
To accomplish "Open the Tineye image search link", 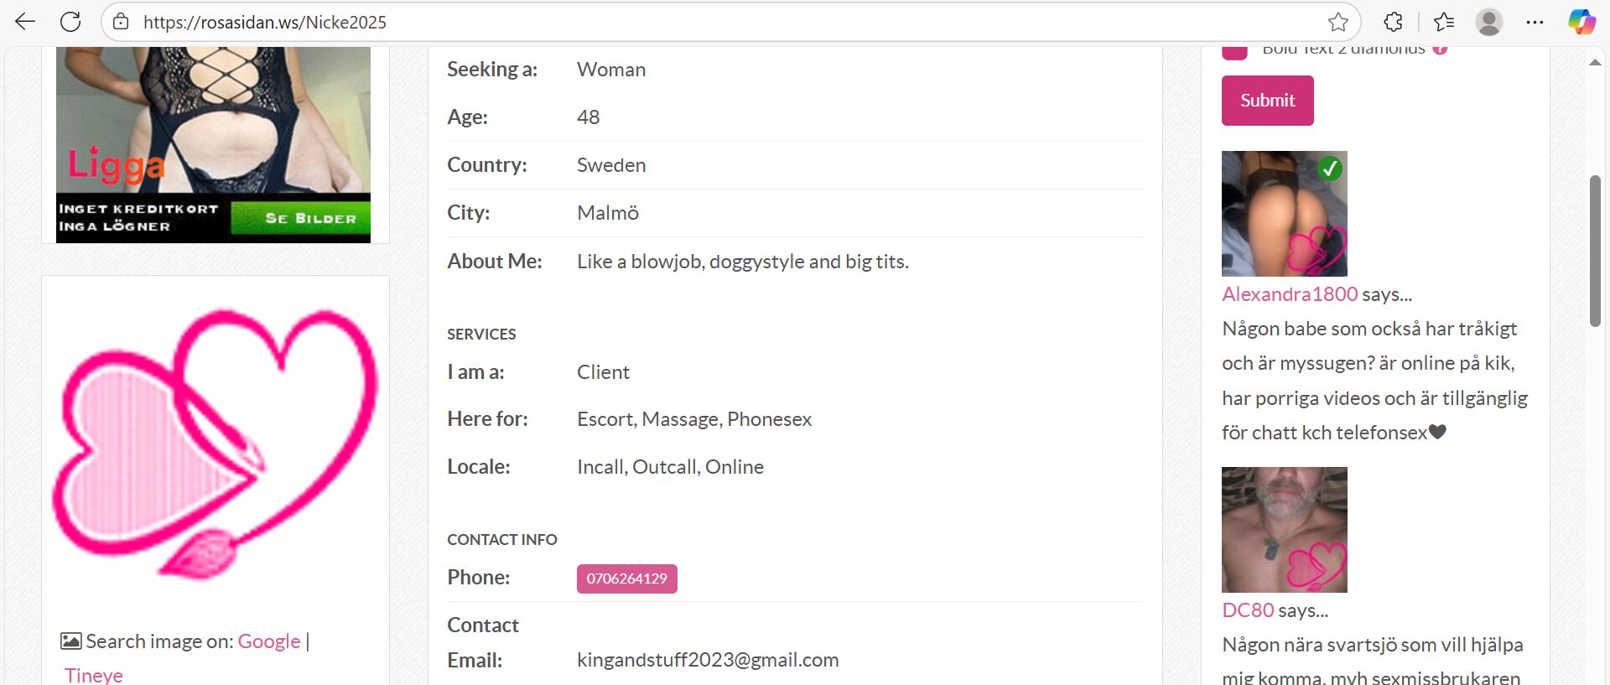I will coord(94,675).
